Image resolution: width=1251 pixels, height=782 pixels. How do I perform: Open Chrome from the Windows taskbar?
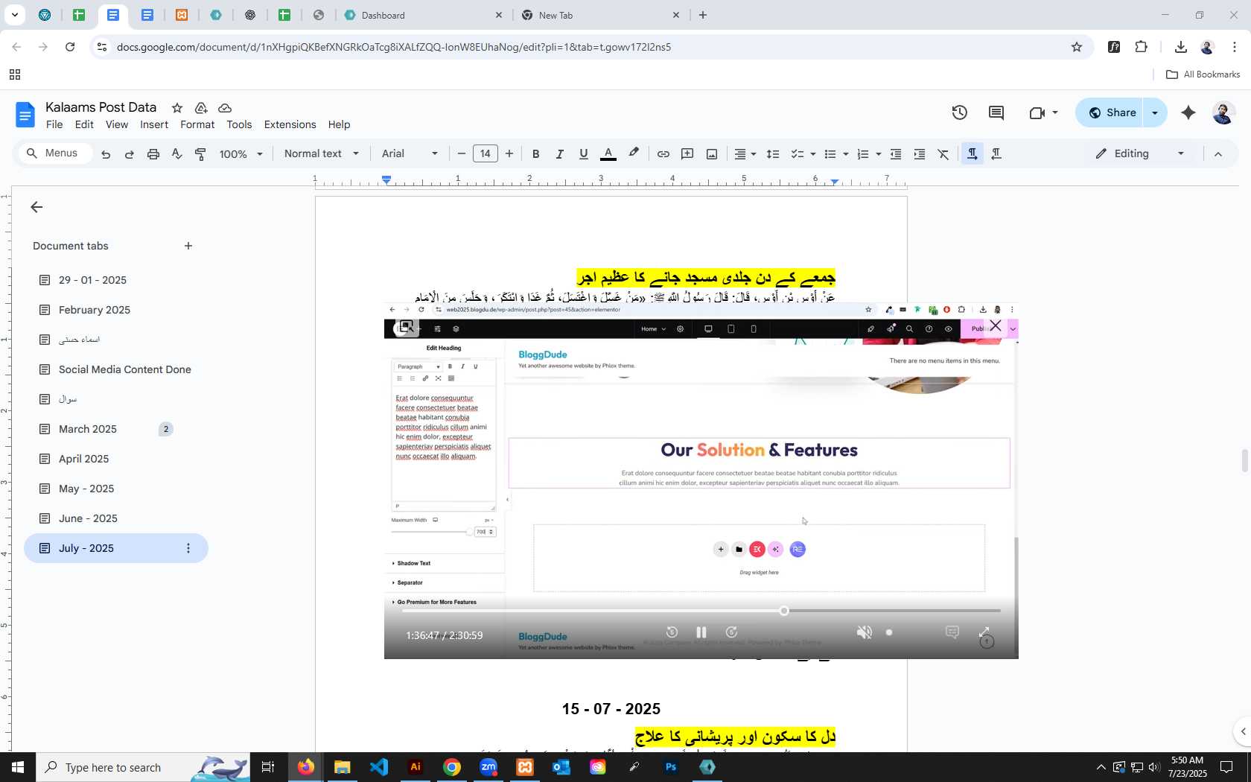[452, 767]
